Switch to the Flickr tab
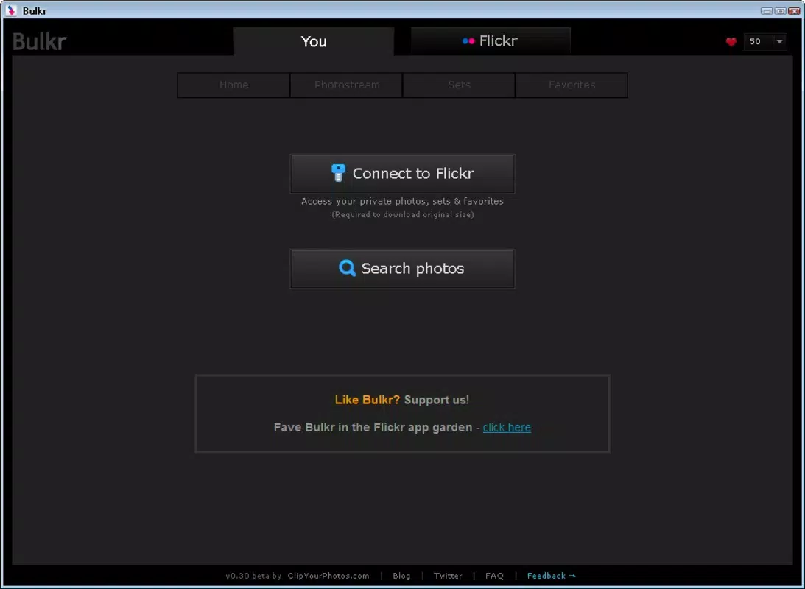The height and width of the screenshot is (589, 805). coord(491,41)
